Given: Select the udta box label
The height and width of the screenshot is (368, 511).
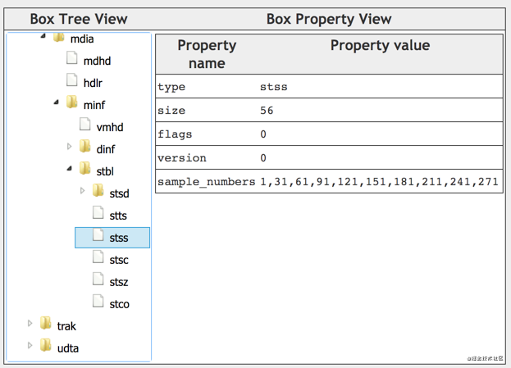Looking at the screenshot, I should [x=68, y=348].
